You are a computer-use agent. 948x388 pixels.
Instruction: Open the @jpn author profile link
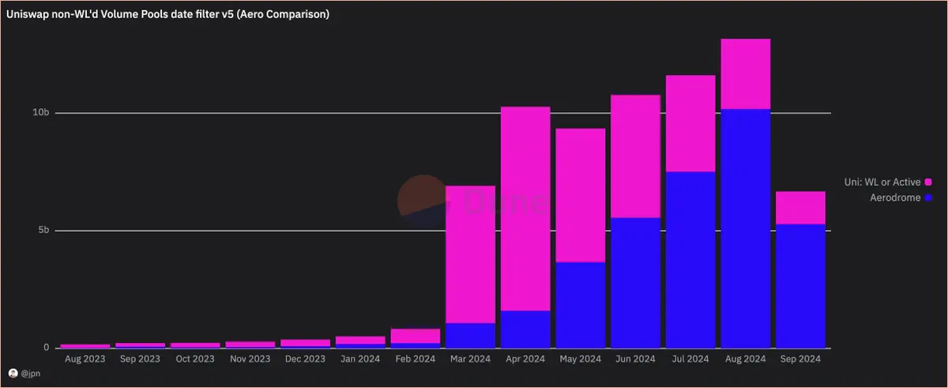pos(28,373)
